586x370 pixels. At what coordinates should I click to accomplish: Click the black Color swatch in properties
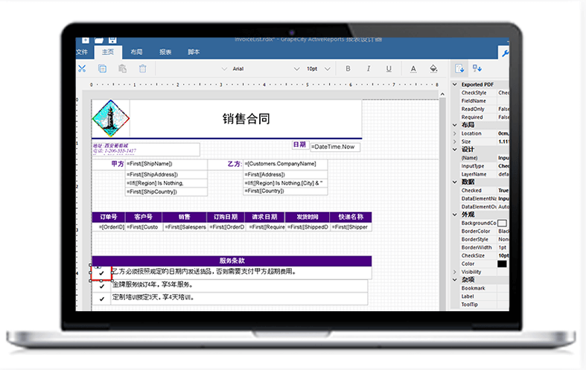(x=502, y=264)
